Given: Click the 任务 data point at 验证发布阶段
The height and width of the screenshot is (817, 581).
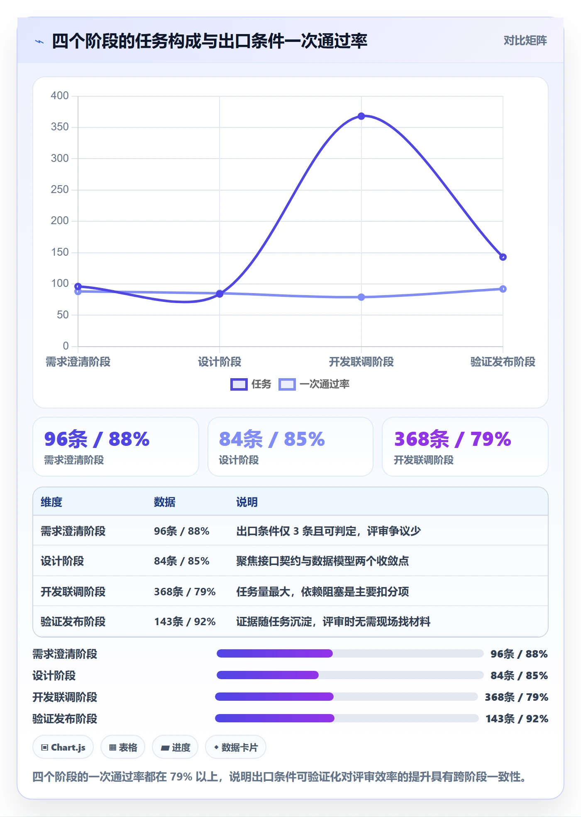Looking at the screenshot, I should click(503, 257).
